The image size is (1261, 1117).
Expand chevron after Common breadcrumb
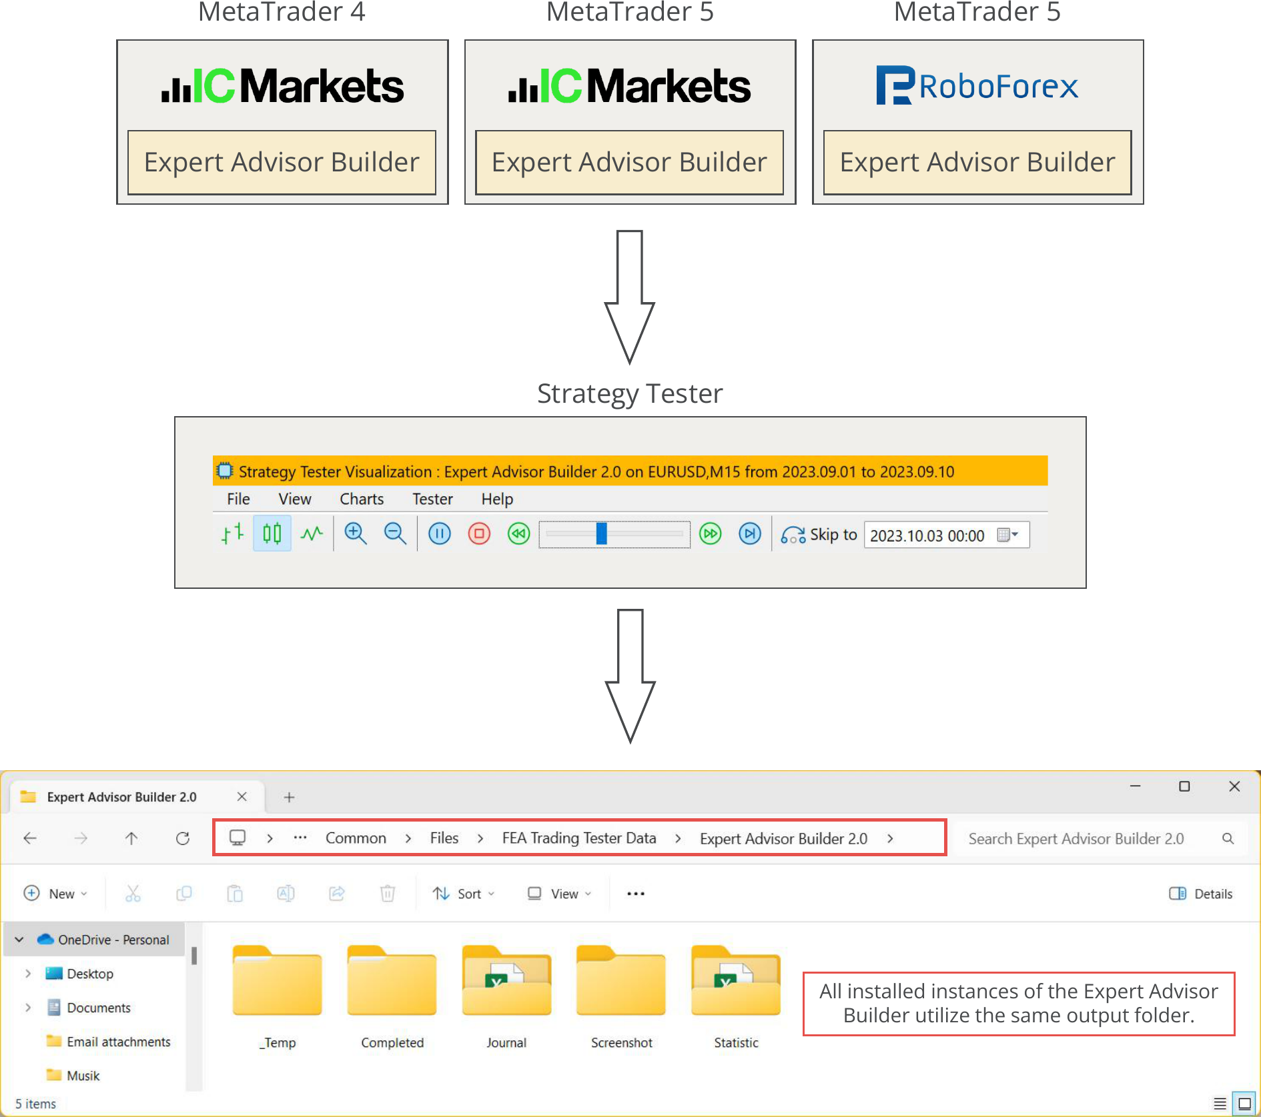[x=408, y=839]
